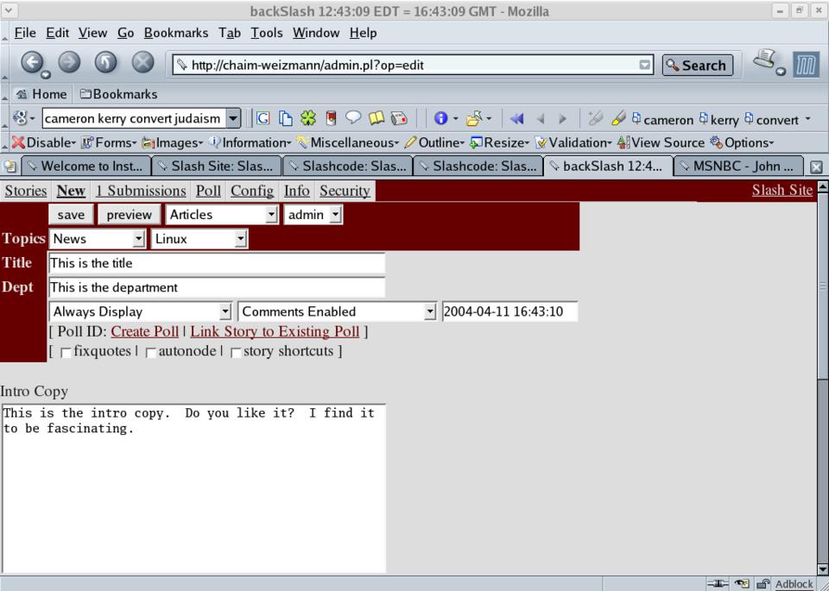Toggle the autonode checkbox
Screen dimensions: 829x591
coord(151,352)
